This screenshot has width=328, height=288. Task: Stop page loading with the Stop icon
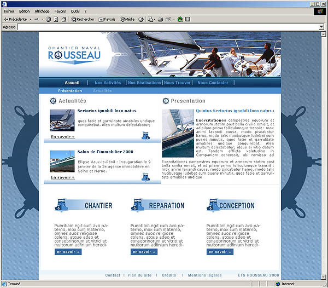48,19
